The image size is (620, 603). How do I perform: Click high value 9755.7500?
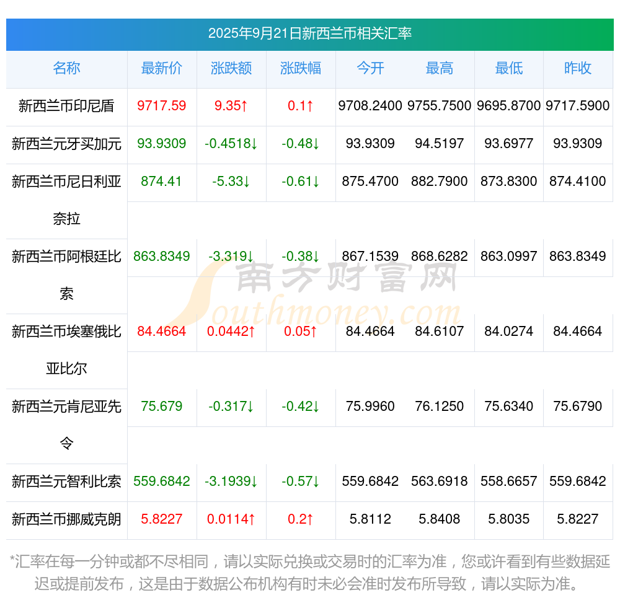click(440, 106)
